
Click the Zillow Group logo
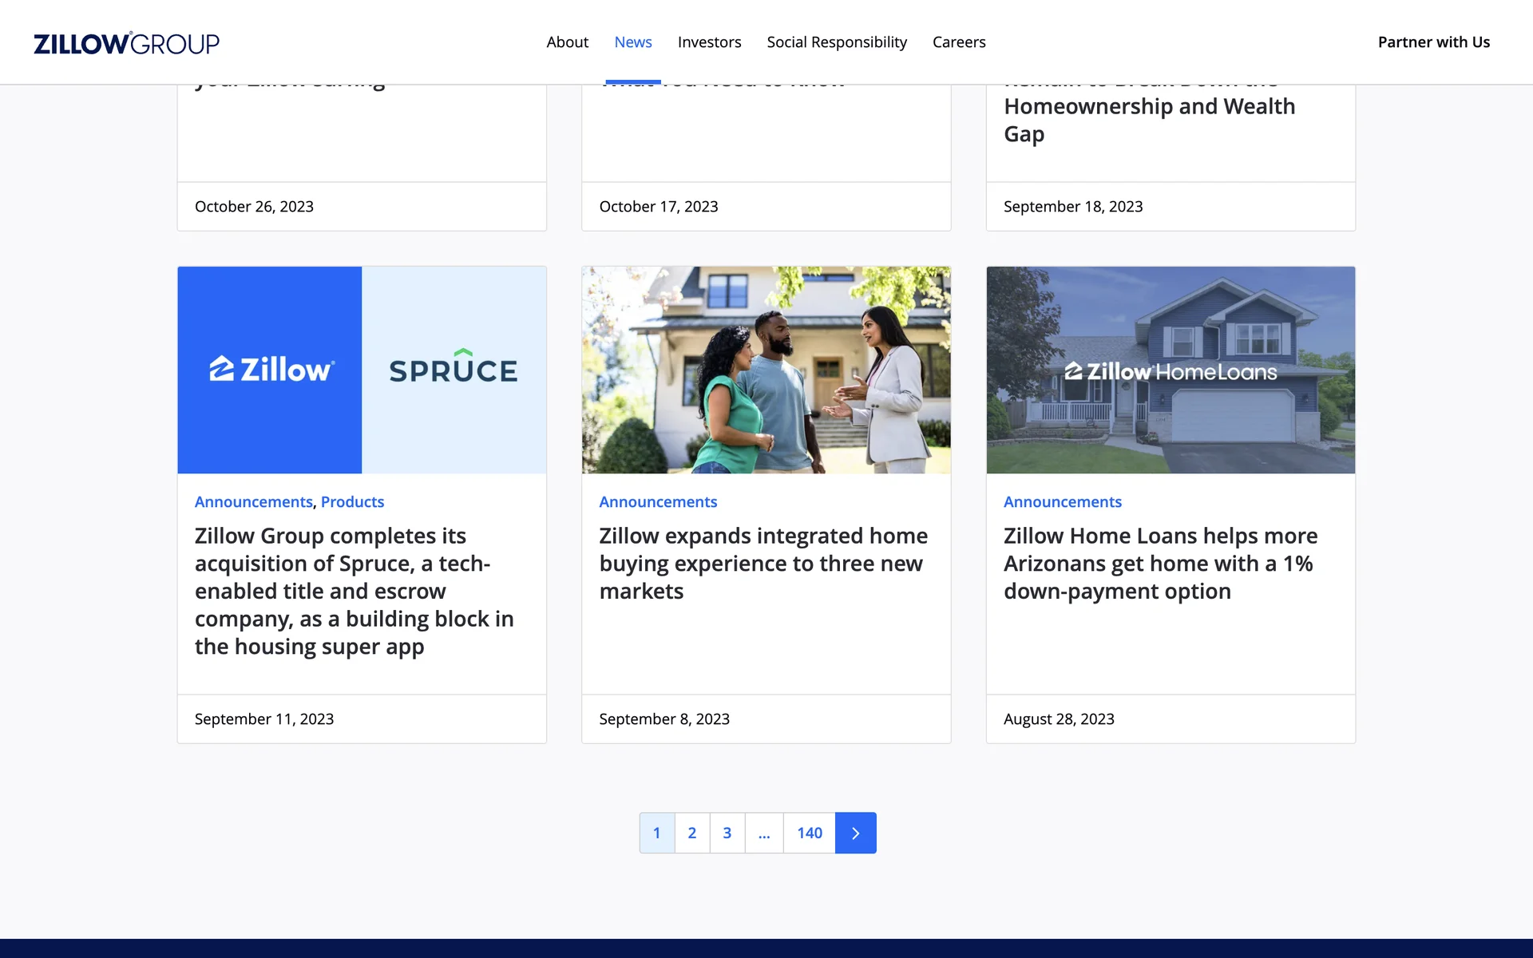pos(126,43)
